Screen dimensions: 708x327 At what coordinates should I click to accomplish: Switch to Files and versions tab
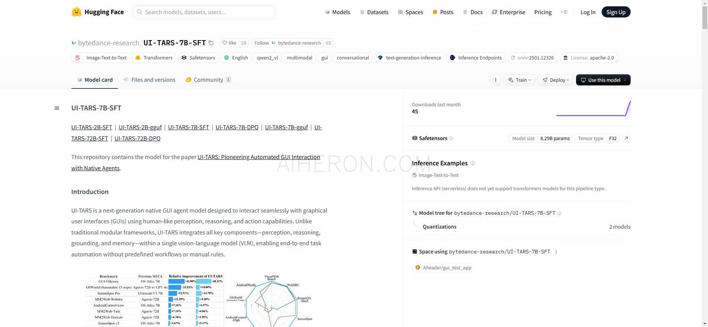(x=149, y=80)
